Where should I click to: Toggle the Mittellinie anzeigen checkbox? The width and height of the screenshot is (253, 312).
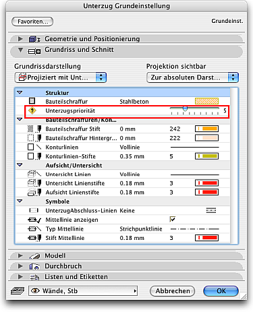click(x=173, y=219)
